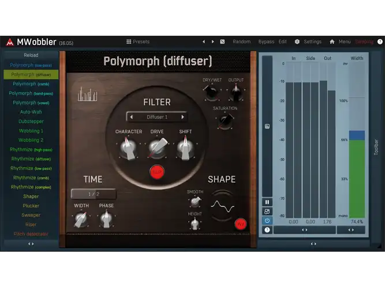This screenshot has height=288, width=385.
Task: Select the Plucker device
Action: click(31, 206)
